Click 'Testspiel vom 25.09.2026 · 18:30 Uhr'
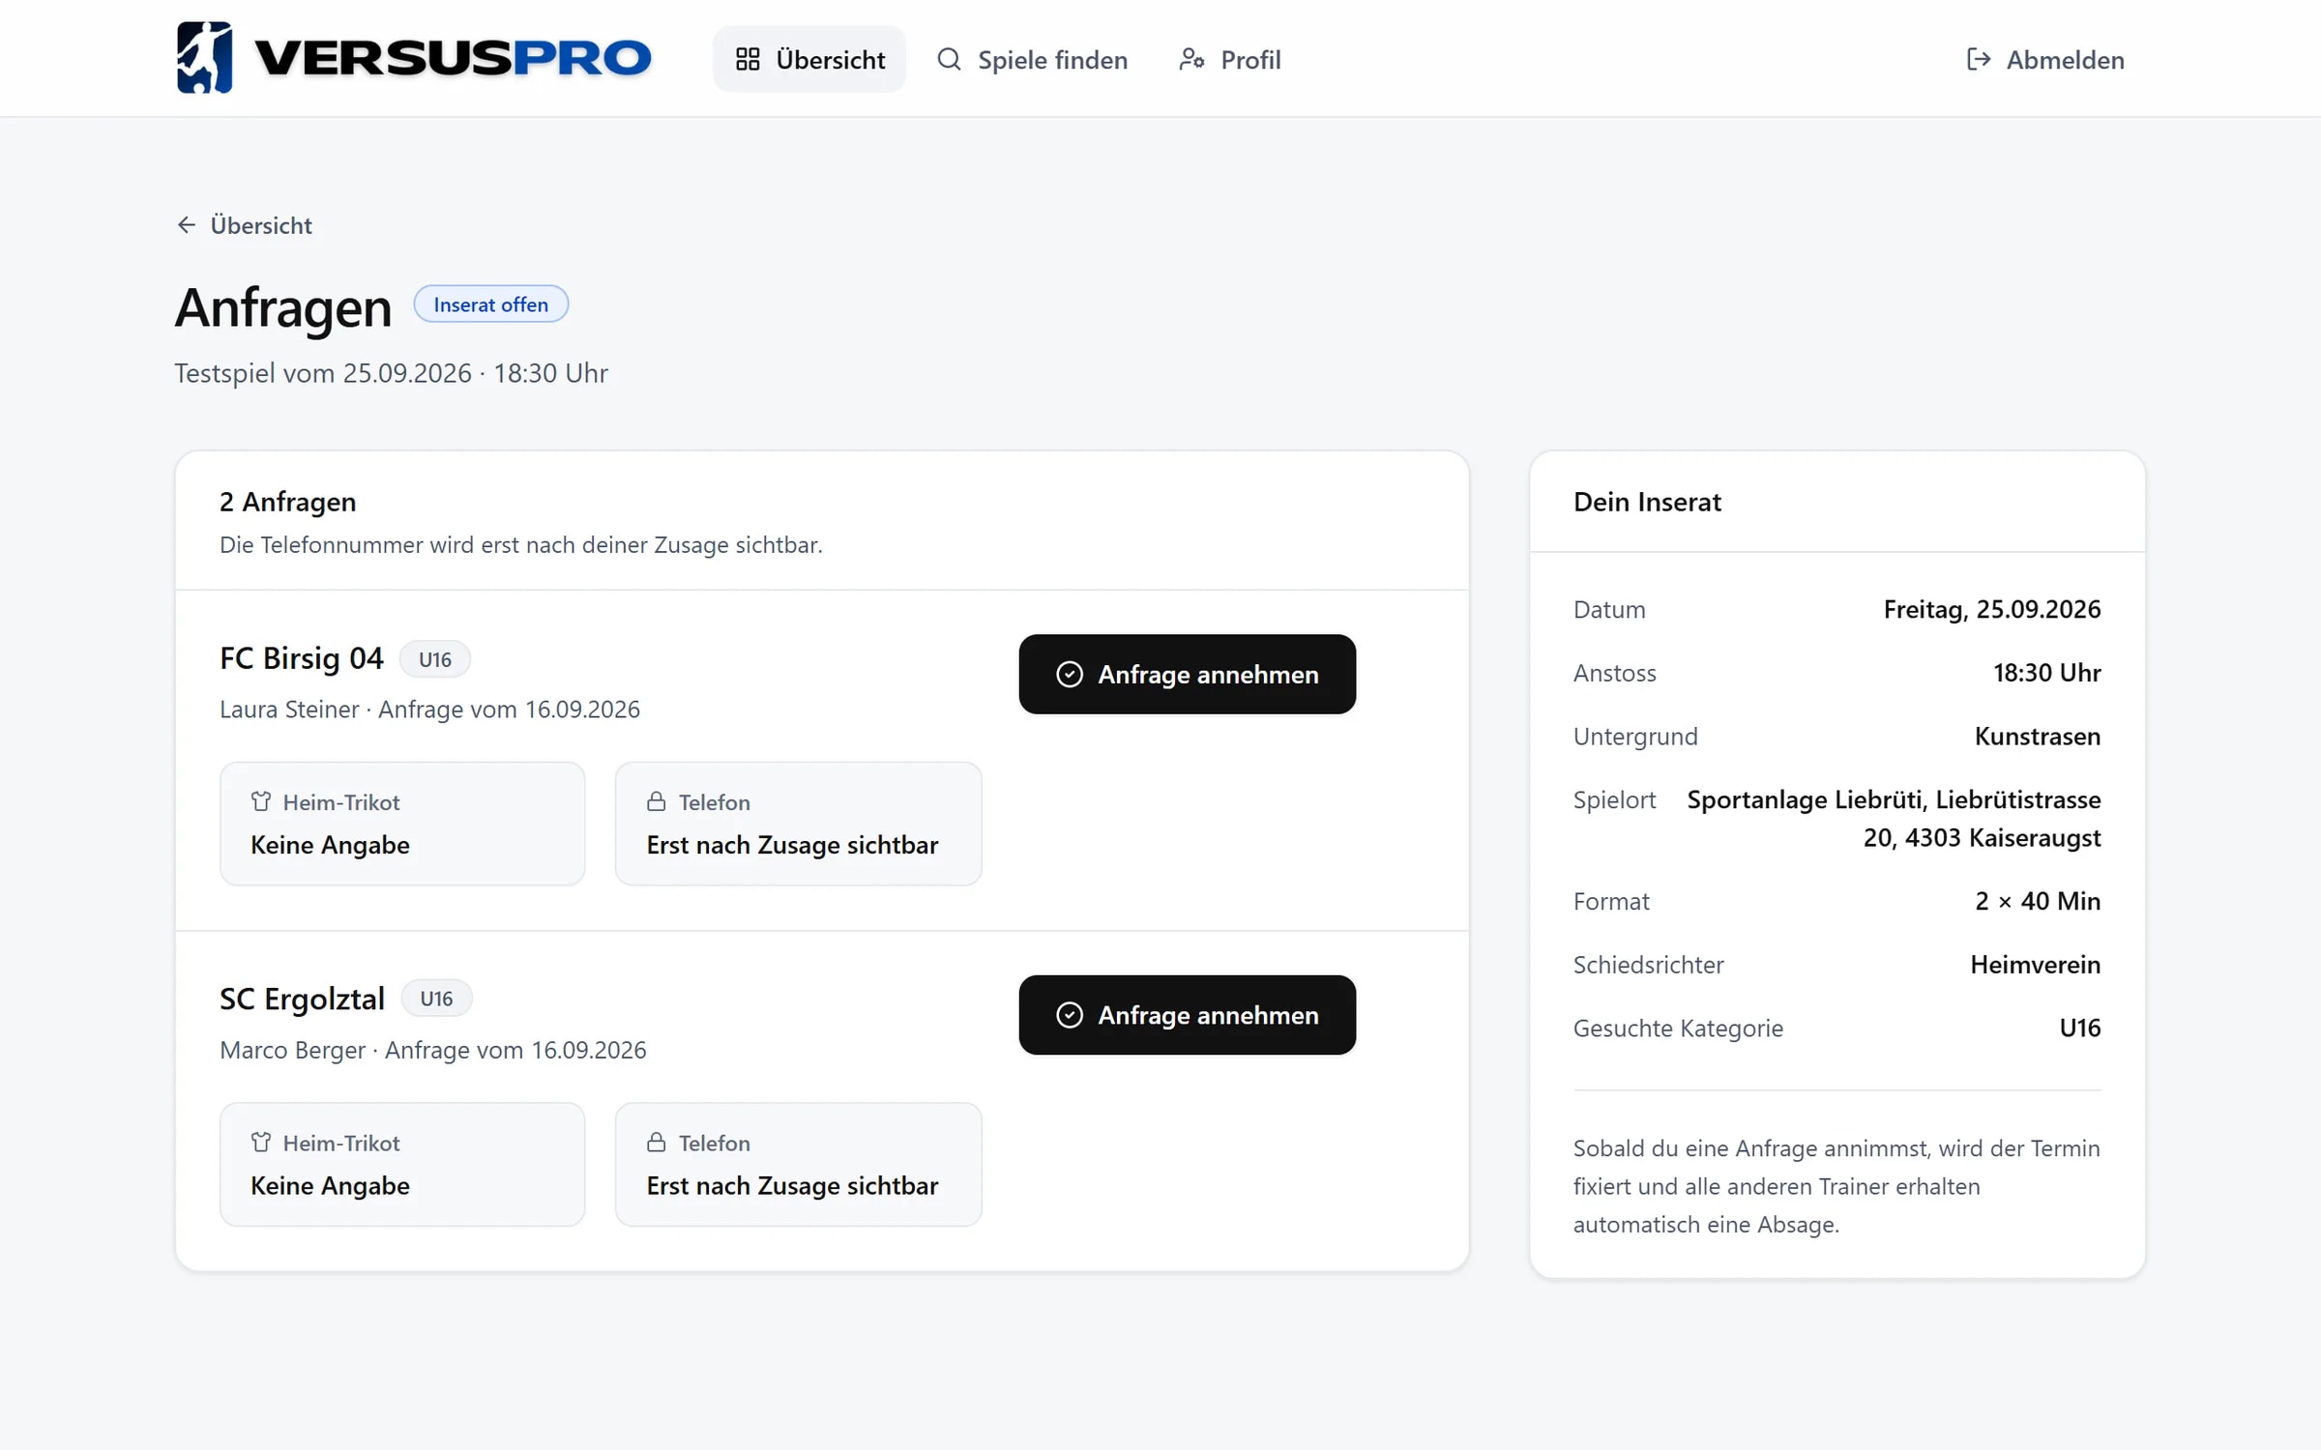 391,373
